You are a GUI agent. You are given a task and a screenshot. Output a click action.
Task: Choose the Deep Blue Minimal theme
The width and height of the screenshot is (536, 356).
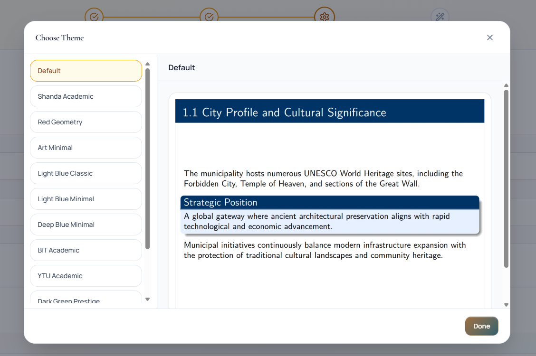[86, 225]
